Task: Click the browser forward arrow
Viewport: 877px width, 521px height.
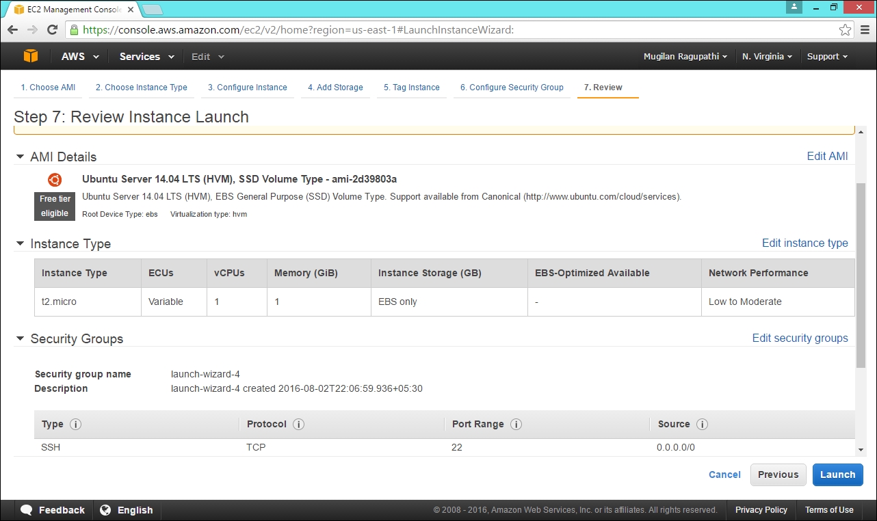Action: (x=32, y=30)
